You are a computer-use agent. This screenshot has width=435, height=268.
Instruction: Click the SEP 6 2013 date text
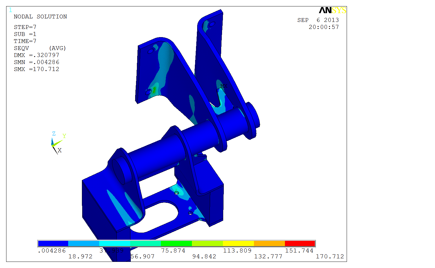pyautogui.click(x=318, y=20)
